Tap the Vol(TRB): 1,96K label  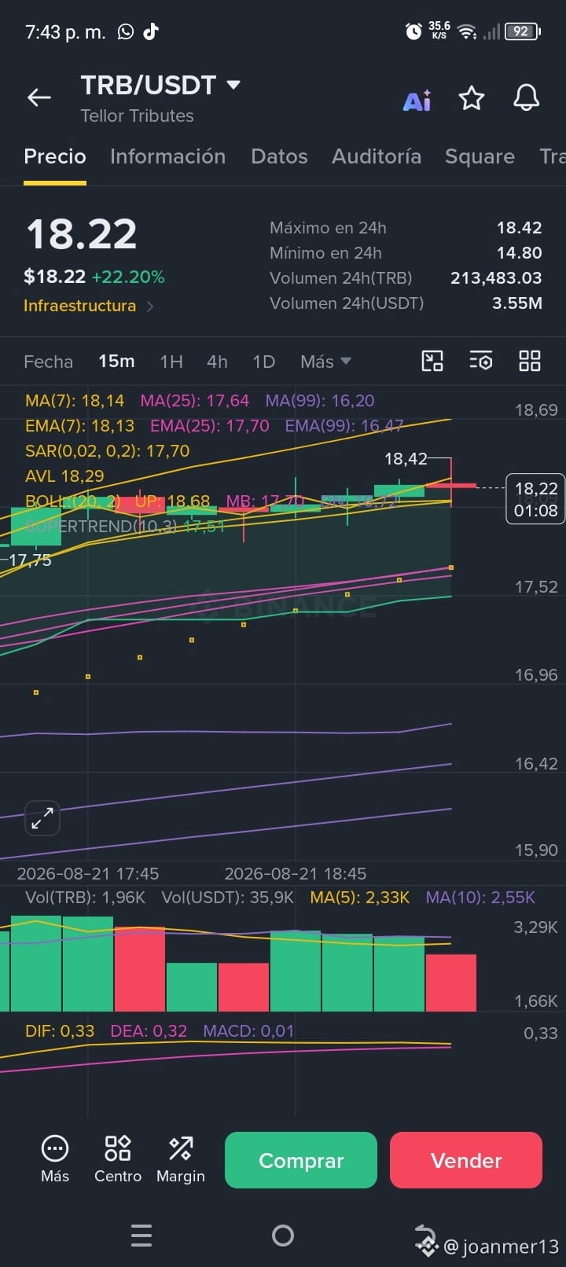tap(86, 898)
